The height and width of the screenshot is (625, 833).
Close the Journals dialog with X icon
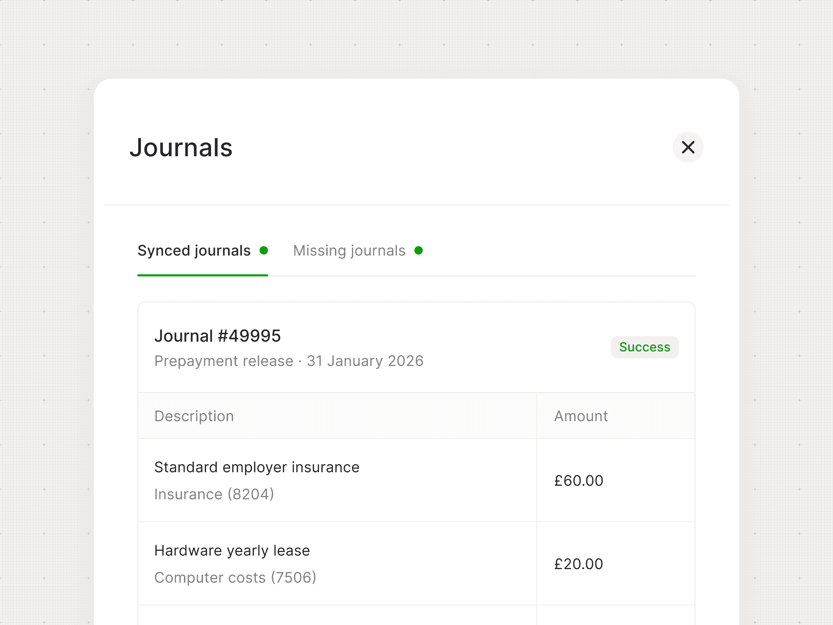[x=688, y=147]
